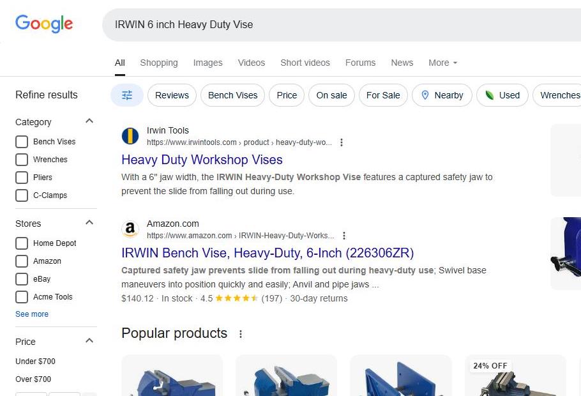Screen dimensions: 581x396
Task: Click the $140.12 price text
Action: pyautogui.click(x=137, y=298)
